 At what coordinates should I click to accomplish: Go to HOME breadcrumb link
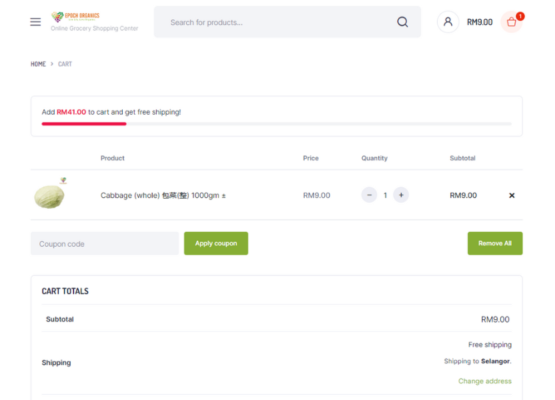(x=38, y=64)
